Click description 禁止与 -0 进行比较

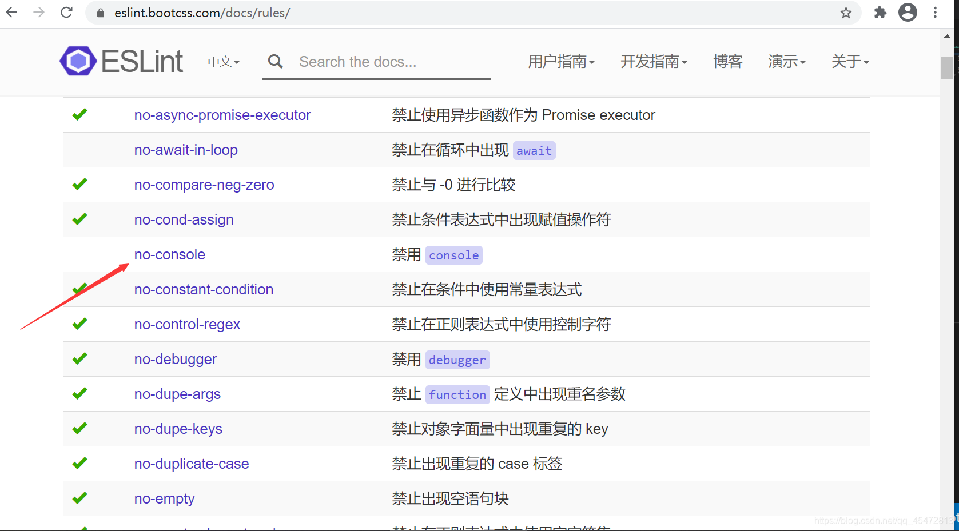click(x=453, y=185)
